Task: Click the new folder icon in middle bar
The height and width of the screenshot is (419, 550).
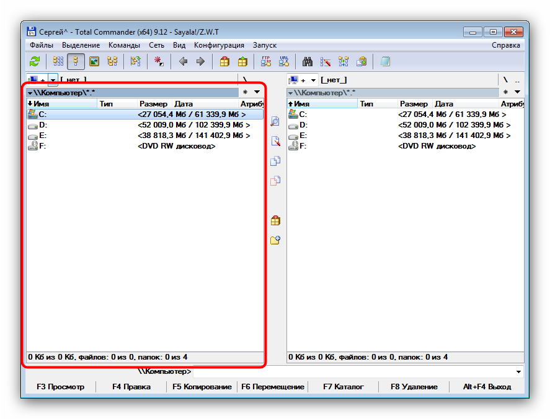Action: tap(275, 240)
